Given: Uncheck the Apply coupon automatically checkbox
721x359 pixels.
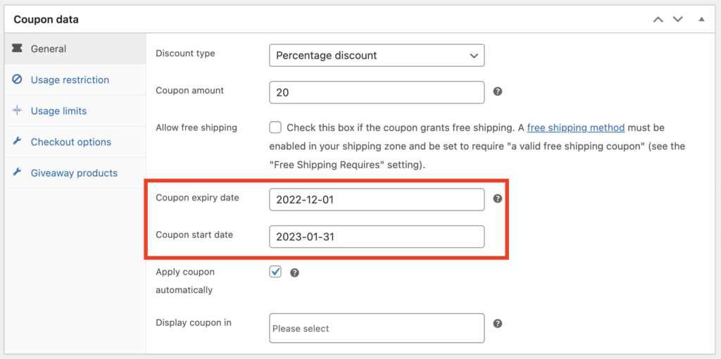Looking at the screenshot, I should coord(275,272).
